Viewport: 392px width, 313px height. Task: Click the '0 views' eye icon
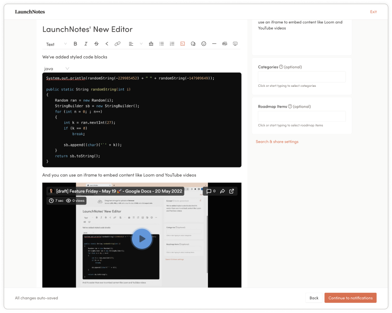68,201
